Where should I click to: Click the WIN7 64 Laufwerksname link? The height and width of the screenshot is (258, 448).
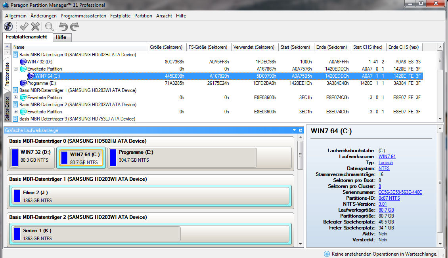pyautogui.click(x=387, y=157)
